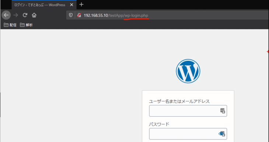Click the forward navigation arrow
The width and height of the screenshot is (269, 142).
[x=16, y=15]
